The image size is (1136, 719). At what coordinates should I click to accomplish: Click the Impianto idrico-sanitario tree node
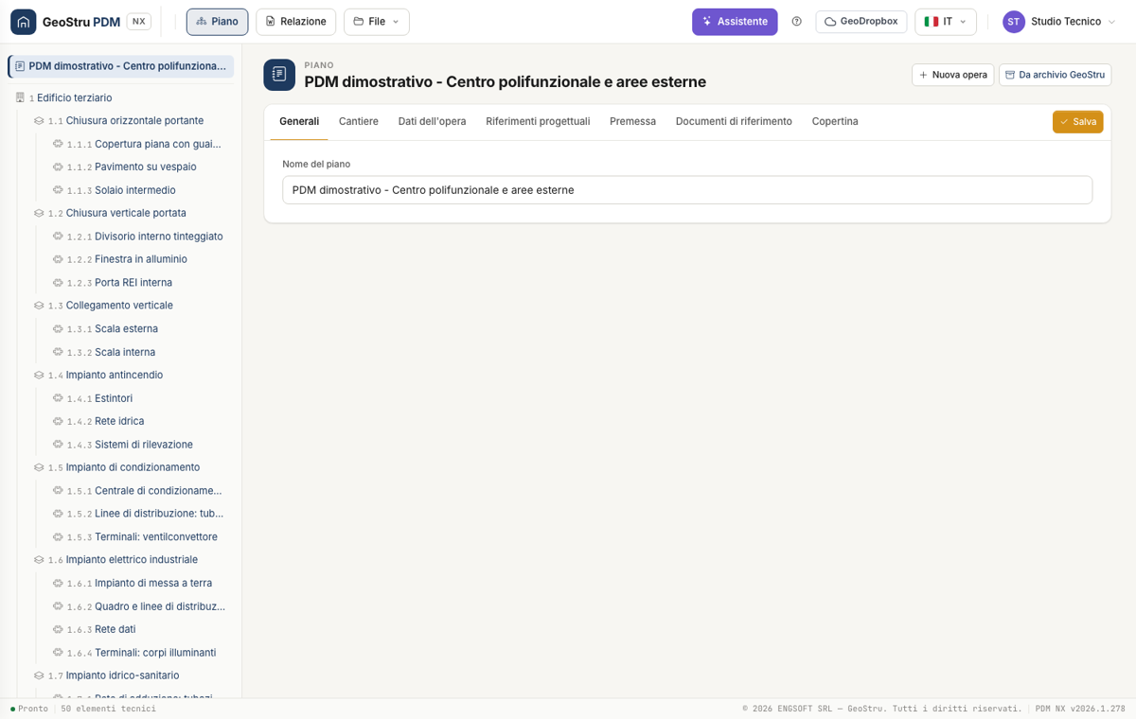[x=122, y=675]
